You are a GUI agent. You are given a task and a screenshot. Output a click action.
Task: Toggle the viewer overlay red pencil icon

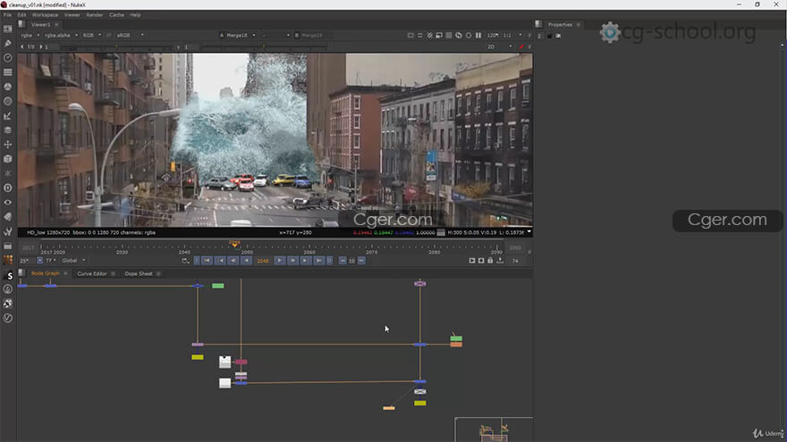point(521,46)
